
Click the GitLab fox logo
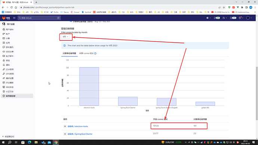pyautogui.click(x=4, y=18)
